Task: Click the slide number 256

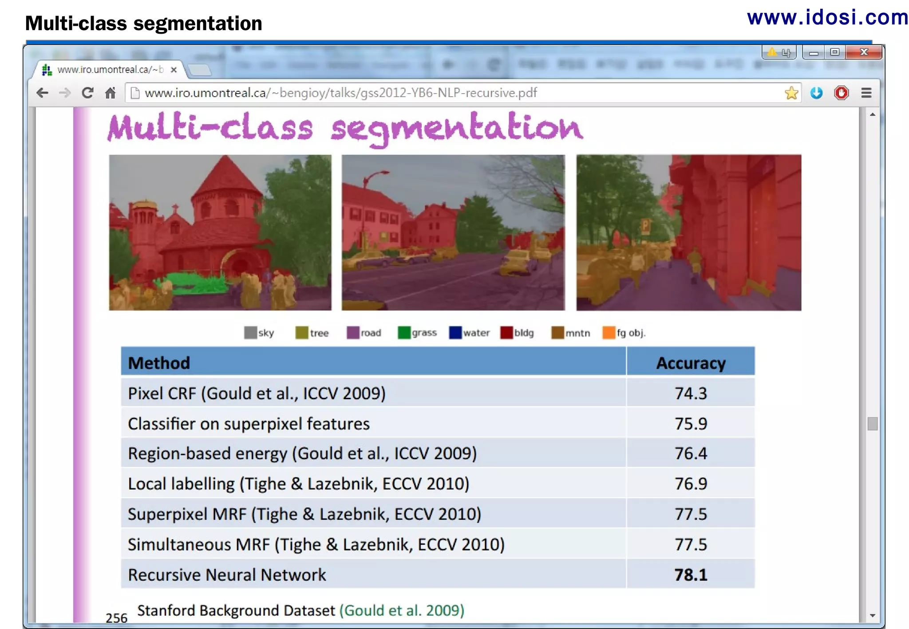Action: [116, 618]
